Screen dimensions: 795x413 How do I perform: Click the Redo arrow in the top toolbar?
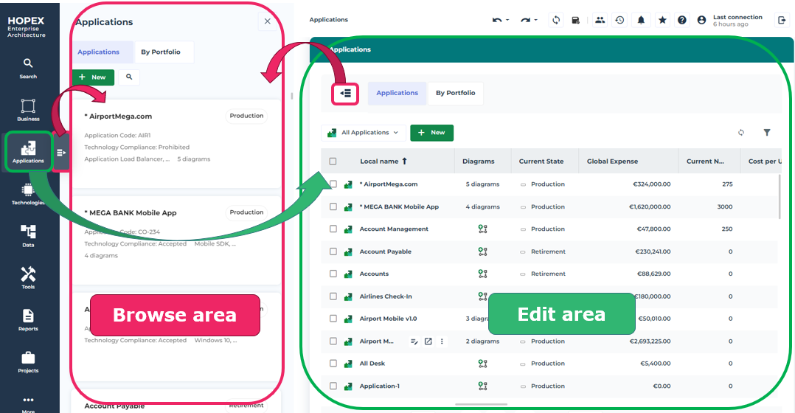tap(525, 20)
